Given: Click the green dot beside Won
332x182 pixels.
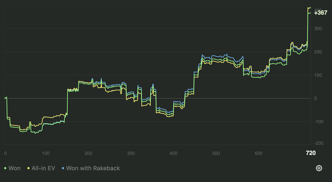Looking at the screenshot, I should (5, 168).
